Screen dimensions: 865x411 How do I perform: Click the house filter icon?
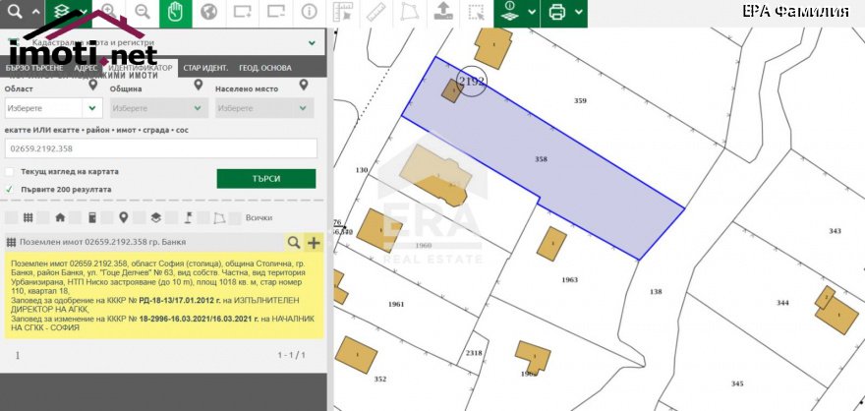pyautogui.click(x=60, y=218)
